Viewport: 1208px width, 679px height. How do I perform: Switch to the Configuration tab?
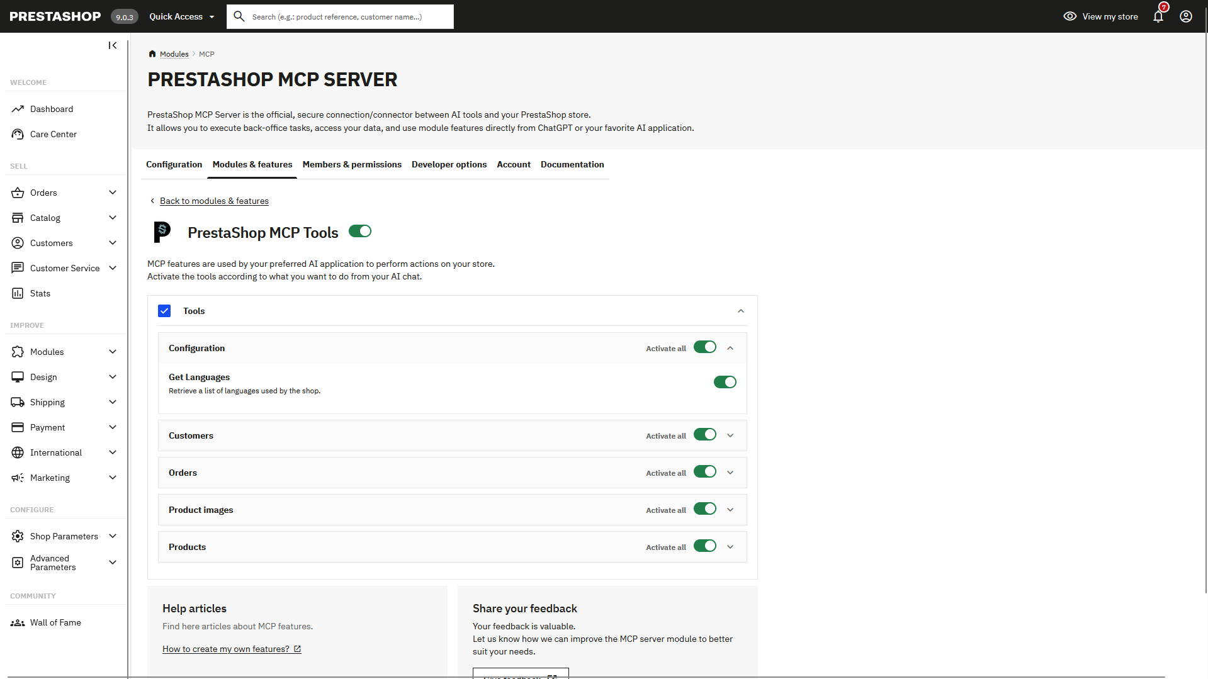[174, 164]
